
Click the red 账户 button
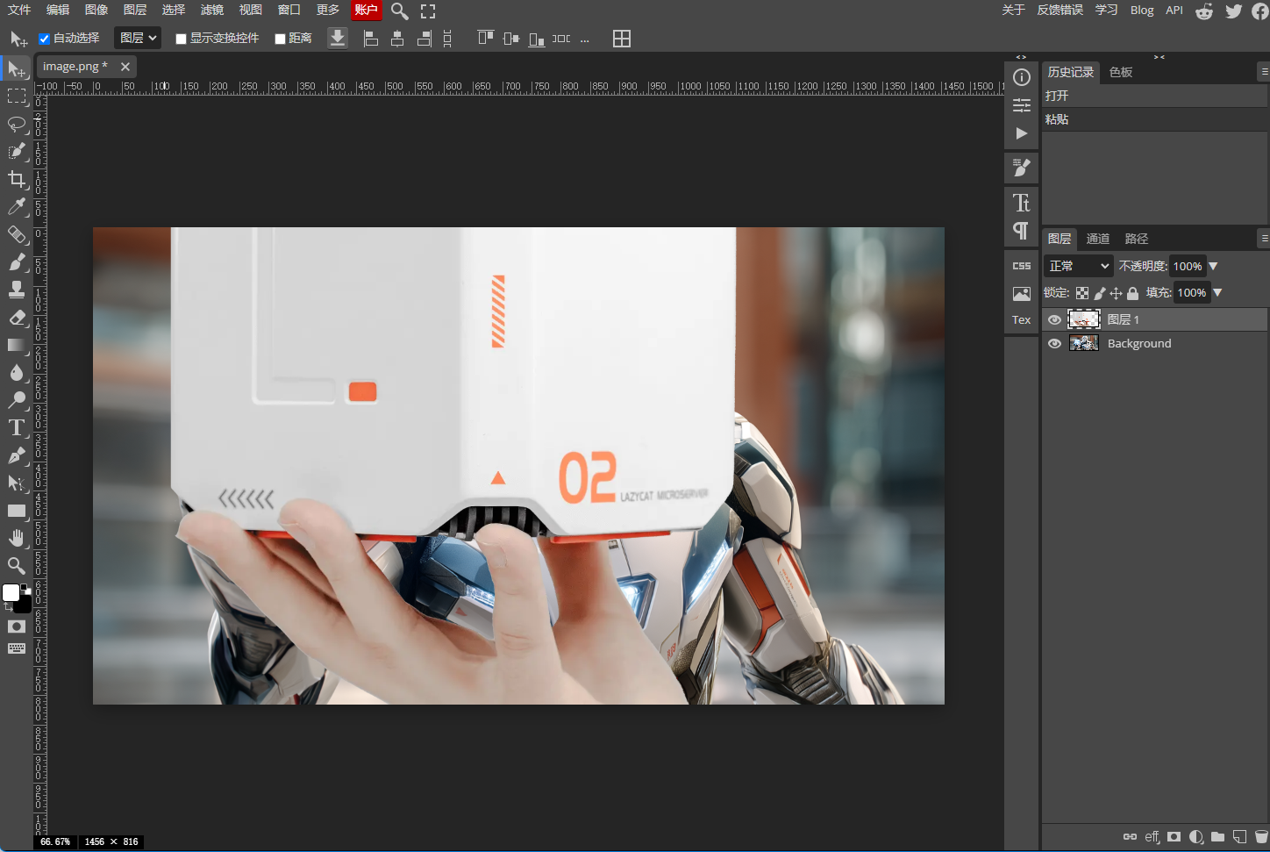[x=366, y=10]
